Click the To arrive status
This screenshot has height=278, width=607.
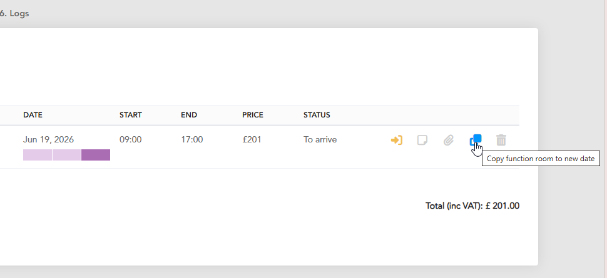point(320,139)
